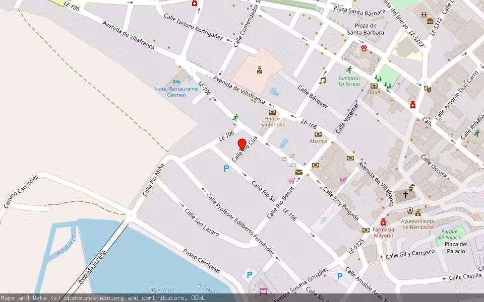Click the fountain icon above the church
The height and width of the screenshot is (302, 484).
point(411,188)
